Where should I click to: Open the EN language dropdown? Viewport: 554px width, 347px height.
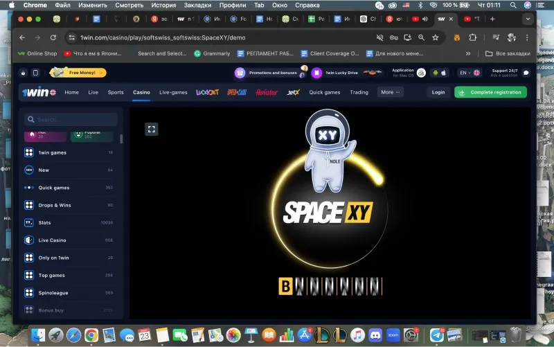tap(470, 73)
